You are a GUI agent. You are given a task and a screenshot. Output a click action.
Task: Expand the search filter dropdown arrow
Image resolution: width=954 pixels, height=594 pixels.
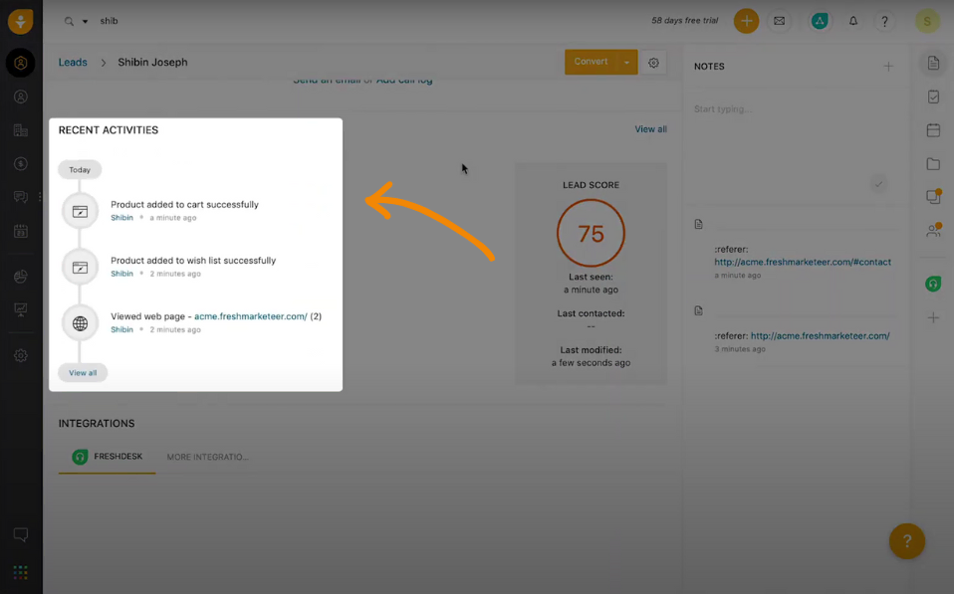(85, 21)
